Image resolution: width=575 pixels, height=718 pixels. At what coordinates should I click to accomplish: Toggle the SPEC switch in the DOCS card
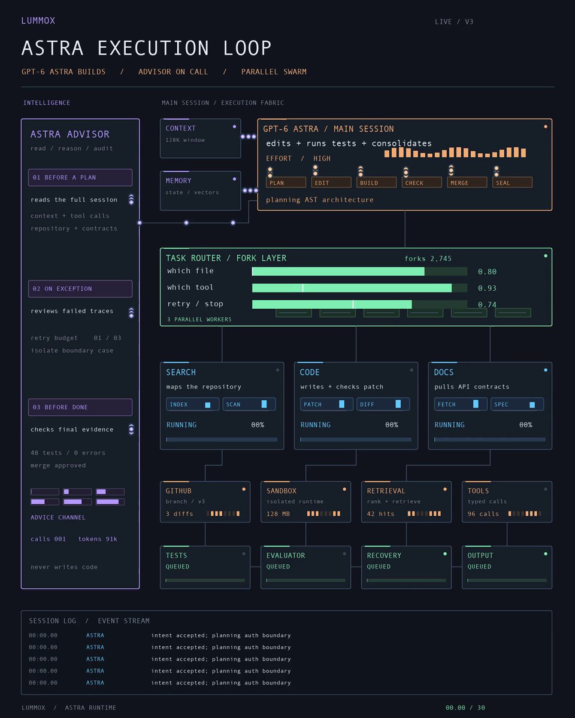[x=517, y=404]
